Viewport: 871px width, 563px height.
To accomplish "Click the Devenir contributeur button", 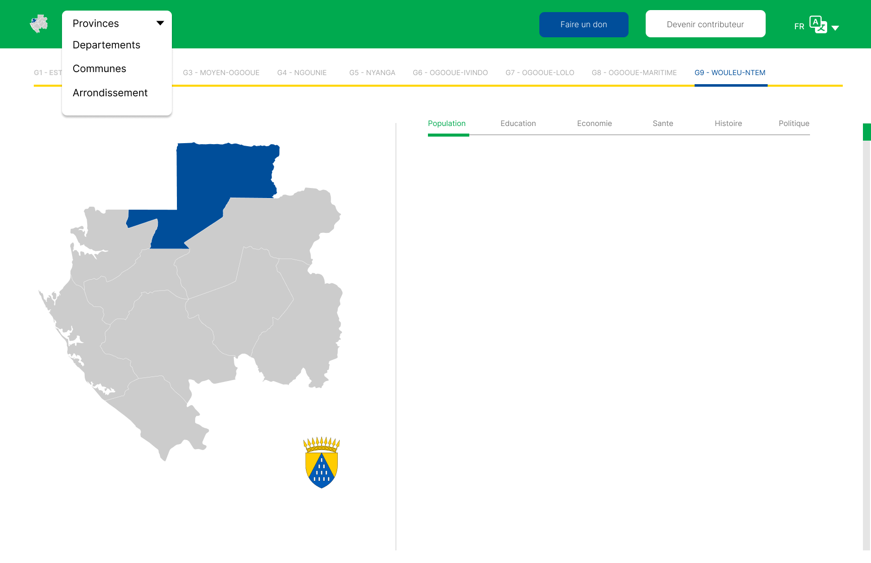I will point(705,24).
